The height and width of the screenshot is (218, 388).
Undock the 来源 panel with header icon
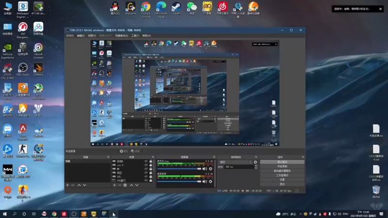tap(153, 157)
